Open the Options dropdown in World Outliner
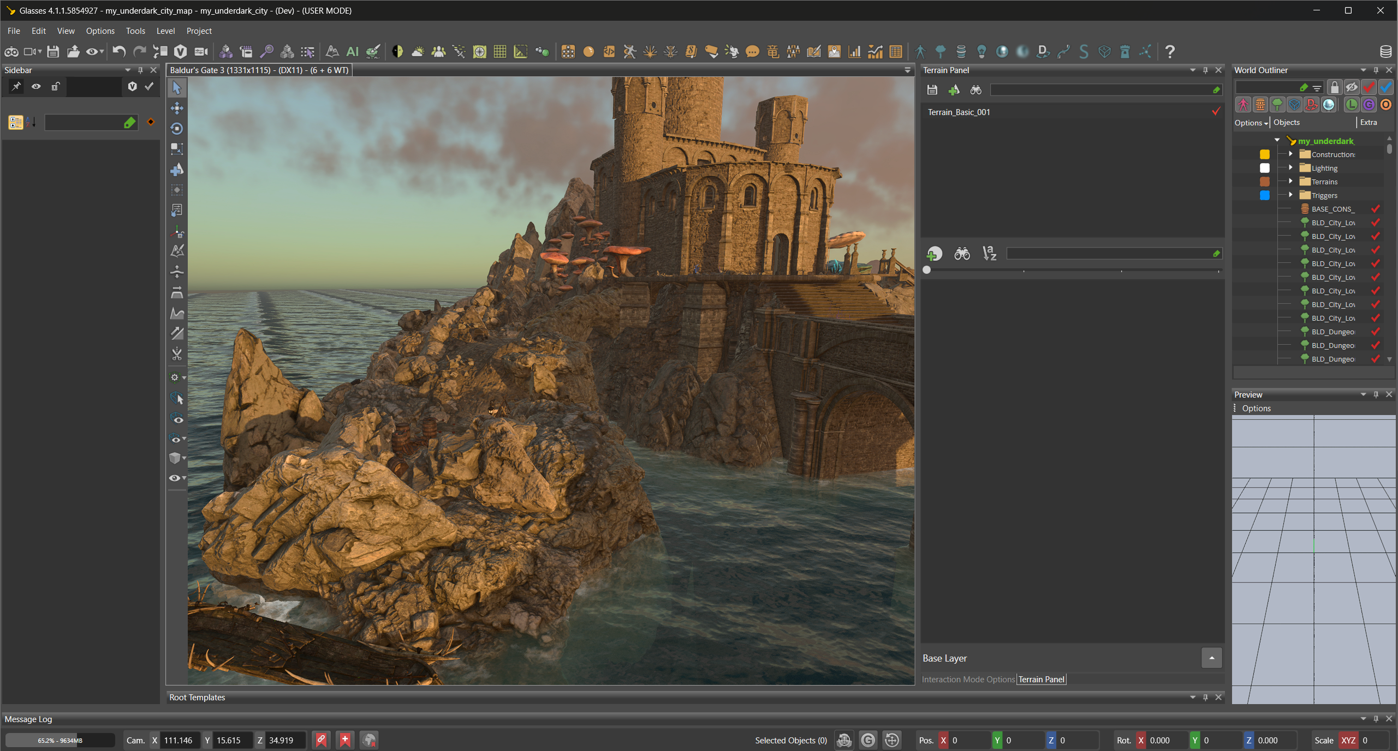Viewport: 1398px width, 751px height. (x=1251, y=123)
